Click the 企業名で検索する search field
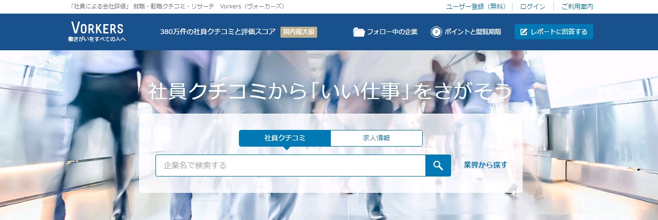The image size is (658, 220). 290,166
